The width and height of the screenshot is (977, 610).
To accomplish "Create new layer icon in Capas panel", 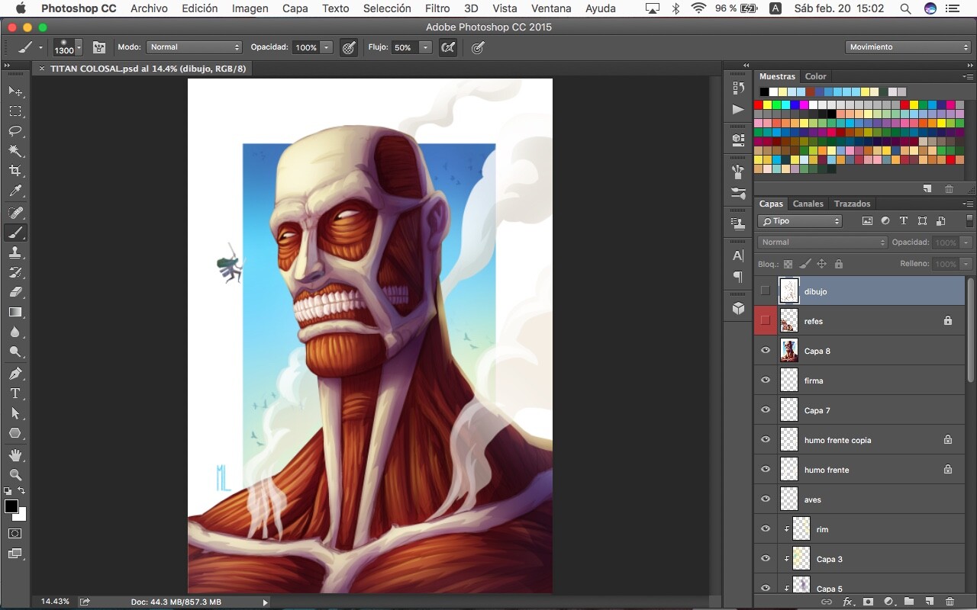I will pos(929,602).
